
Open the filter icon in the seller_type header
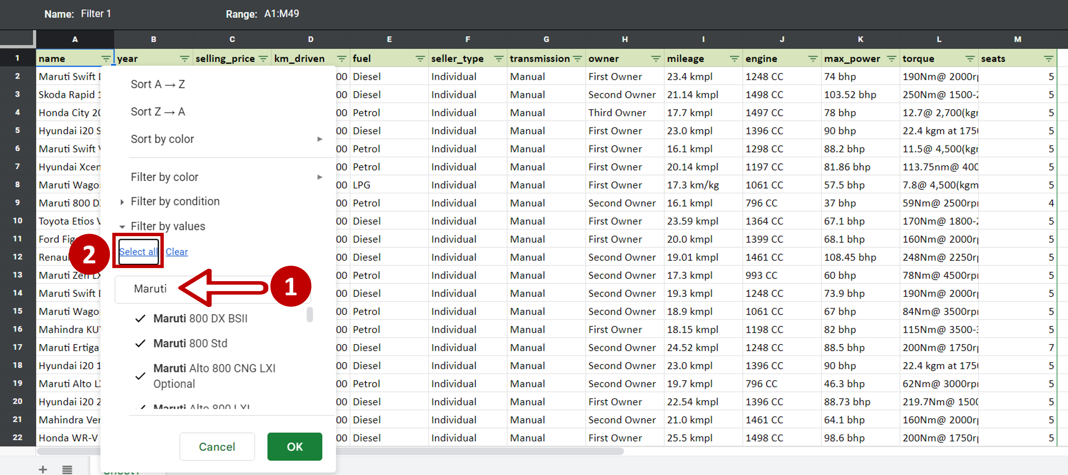click(499, 59)
